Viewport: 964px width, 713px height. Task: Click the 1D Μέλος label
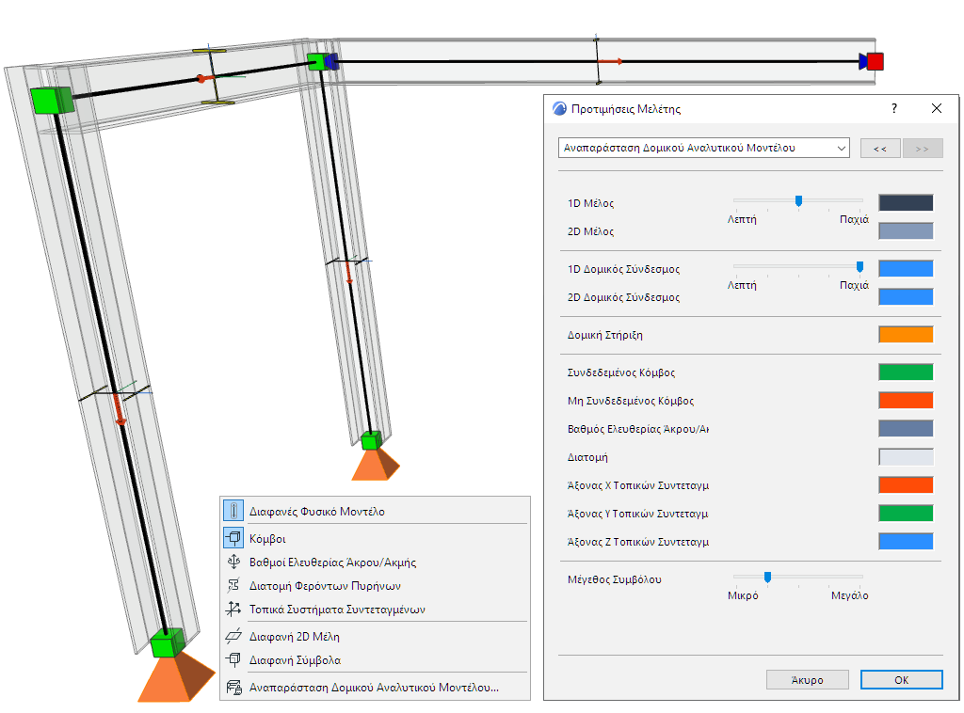coord(591,203)
